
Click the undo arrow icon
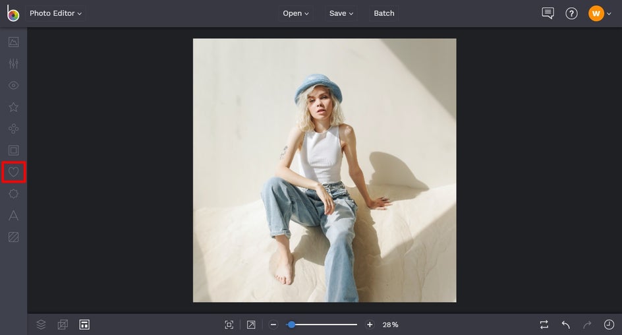click(566, 324)
